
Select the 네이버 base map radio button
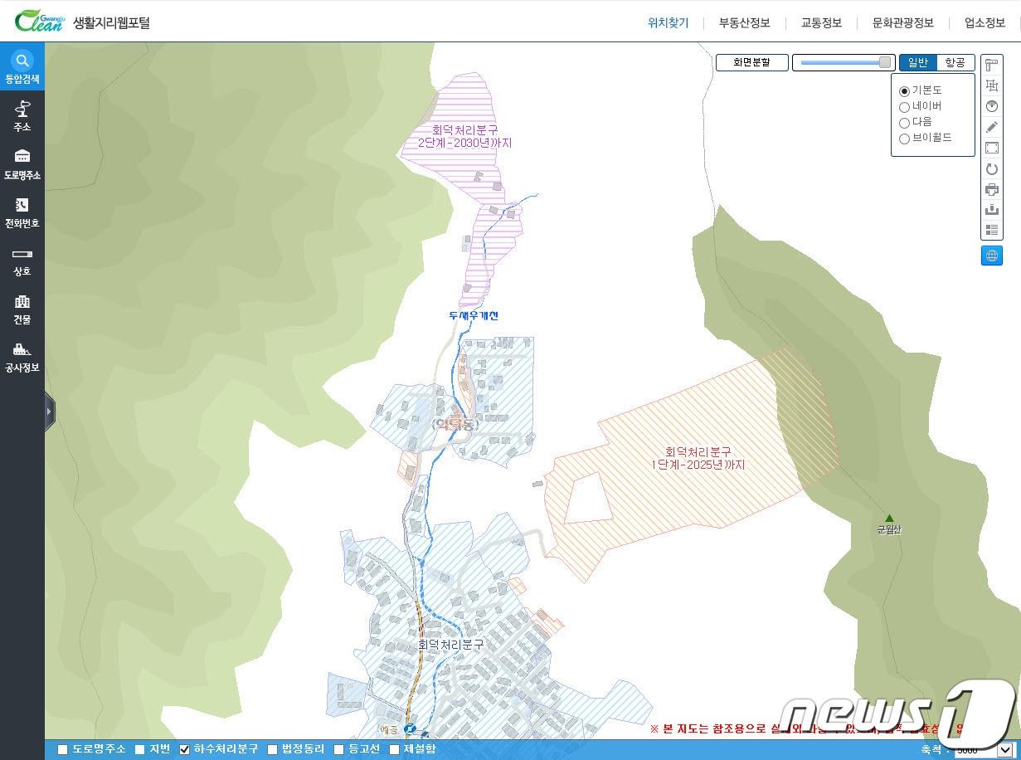pyautogui.click(x=905, y=107)
